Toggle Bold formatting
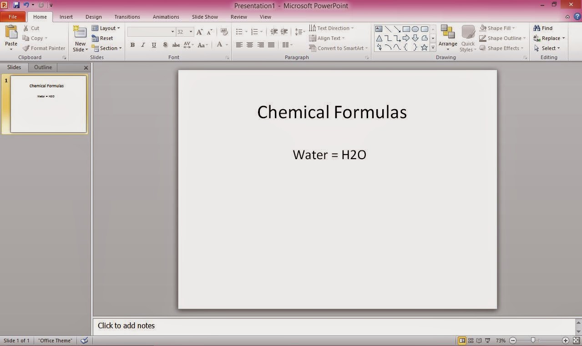The height and width of the screenshot is (346, 582). click(132, 45)
